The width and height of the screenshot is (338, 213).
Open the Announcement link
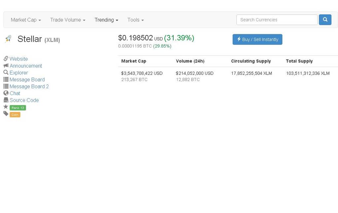point(26,66)
